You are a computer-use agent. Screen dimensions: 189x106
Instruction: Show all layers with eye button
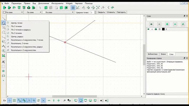coord(151,24)
